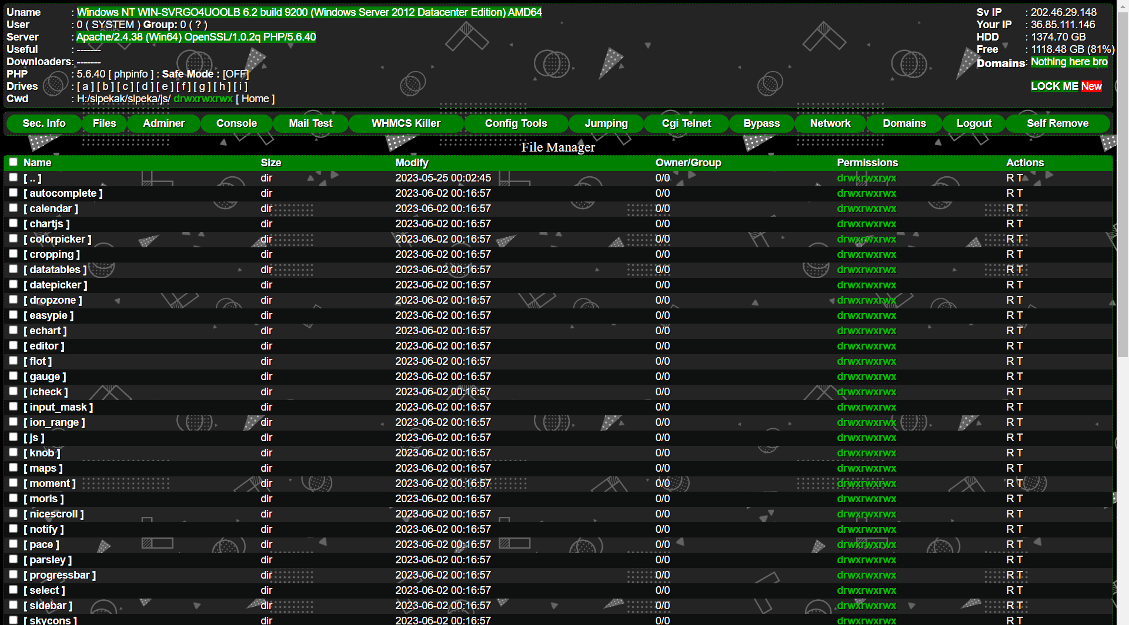Click the Permissions column header
1129x625 pixels.
coord(867,163)
